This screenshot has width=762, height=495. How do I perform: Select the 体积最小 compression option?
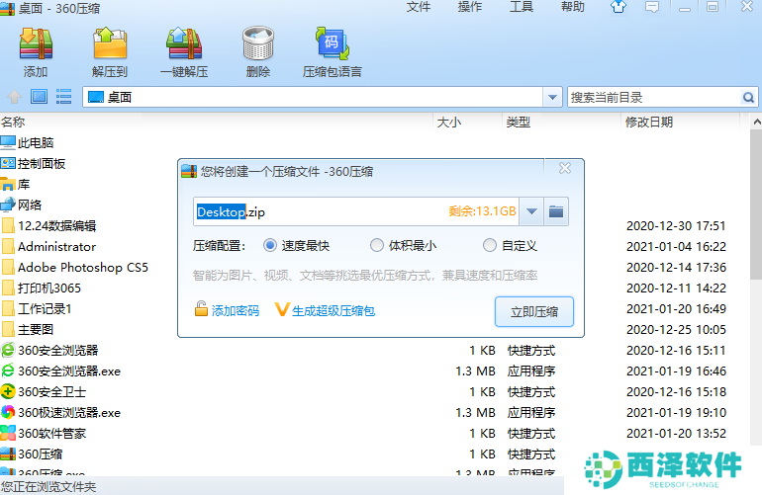[376, 245]
